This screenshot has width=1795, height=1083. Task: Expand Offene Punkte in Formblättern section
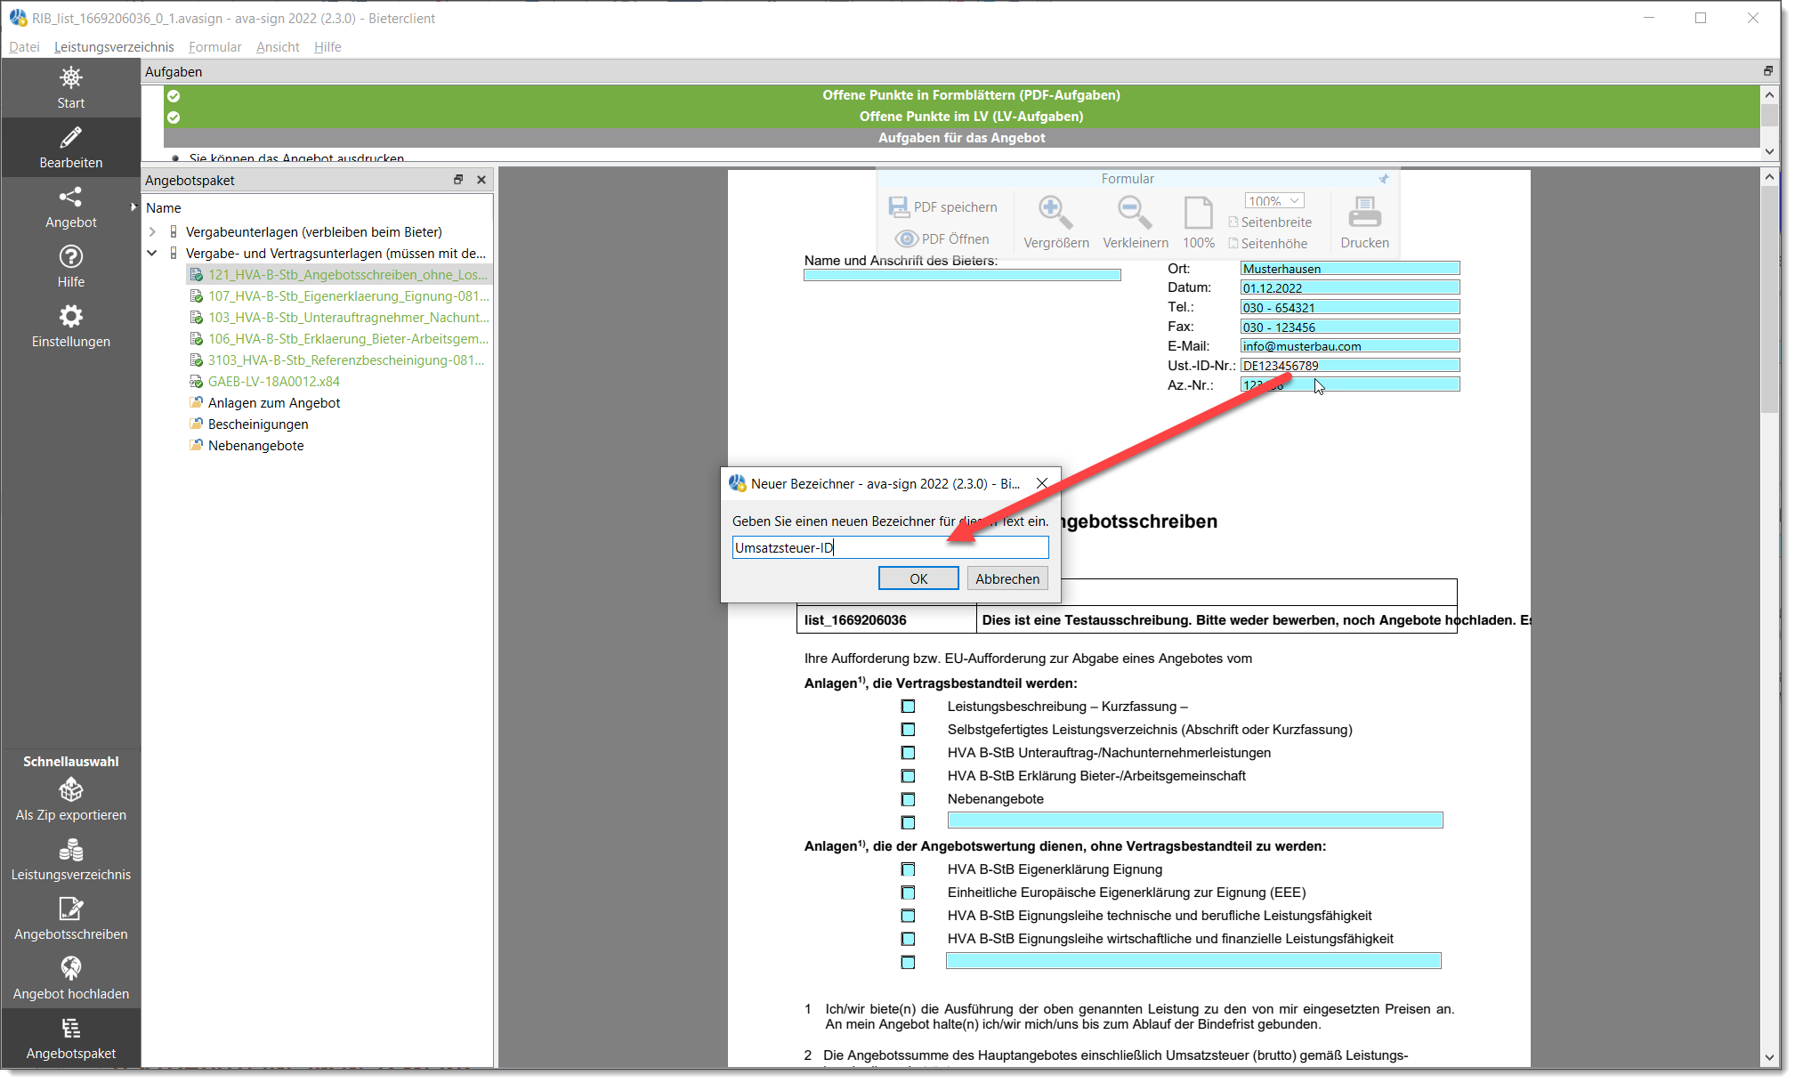coord(961,95)
